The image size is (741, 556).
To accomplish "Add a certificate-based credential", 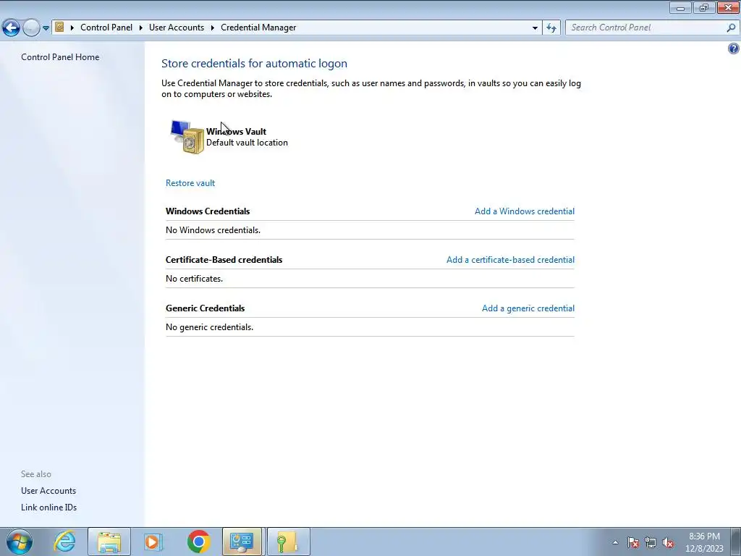I will click(510, 260).
